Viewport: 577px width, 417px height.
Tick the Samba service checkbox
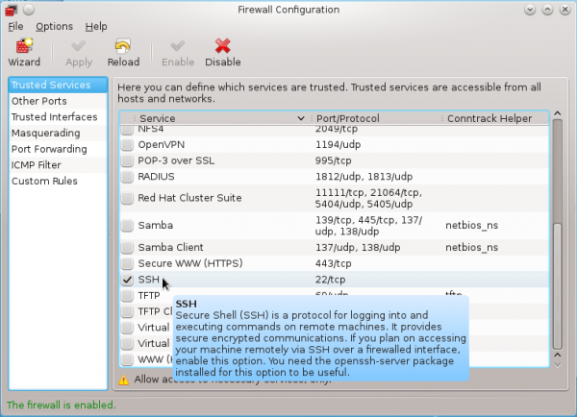(128, 225)
